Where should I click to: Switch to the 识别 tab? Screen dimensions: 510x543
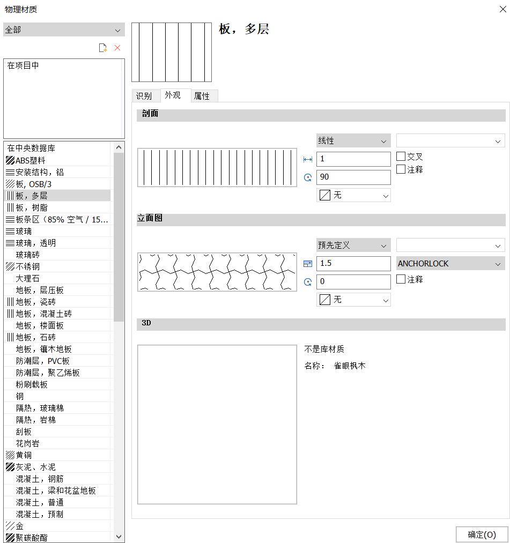click(144, 96)
